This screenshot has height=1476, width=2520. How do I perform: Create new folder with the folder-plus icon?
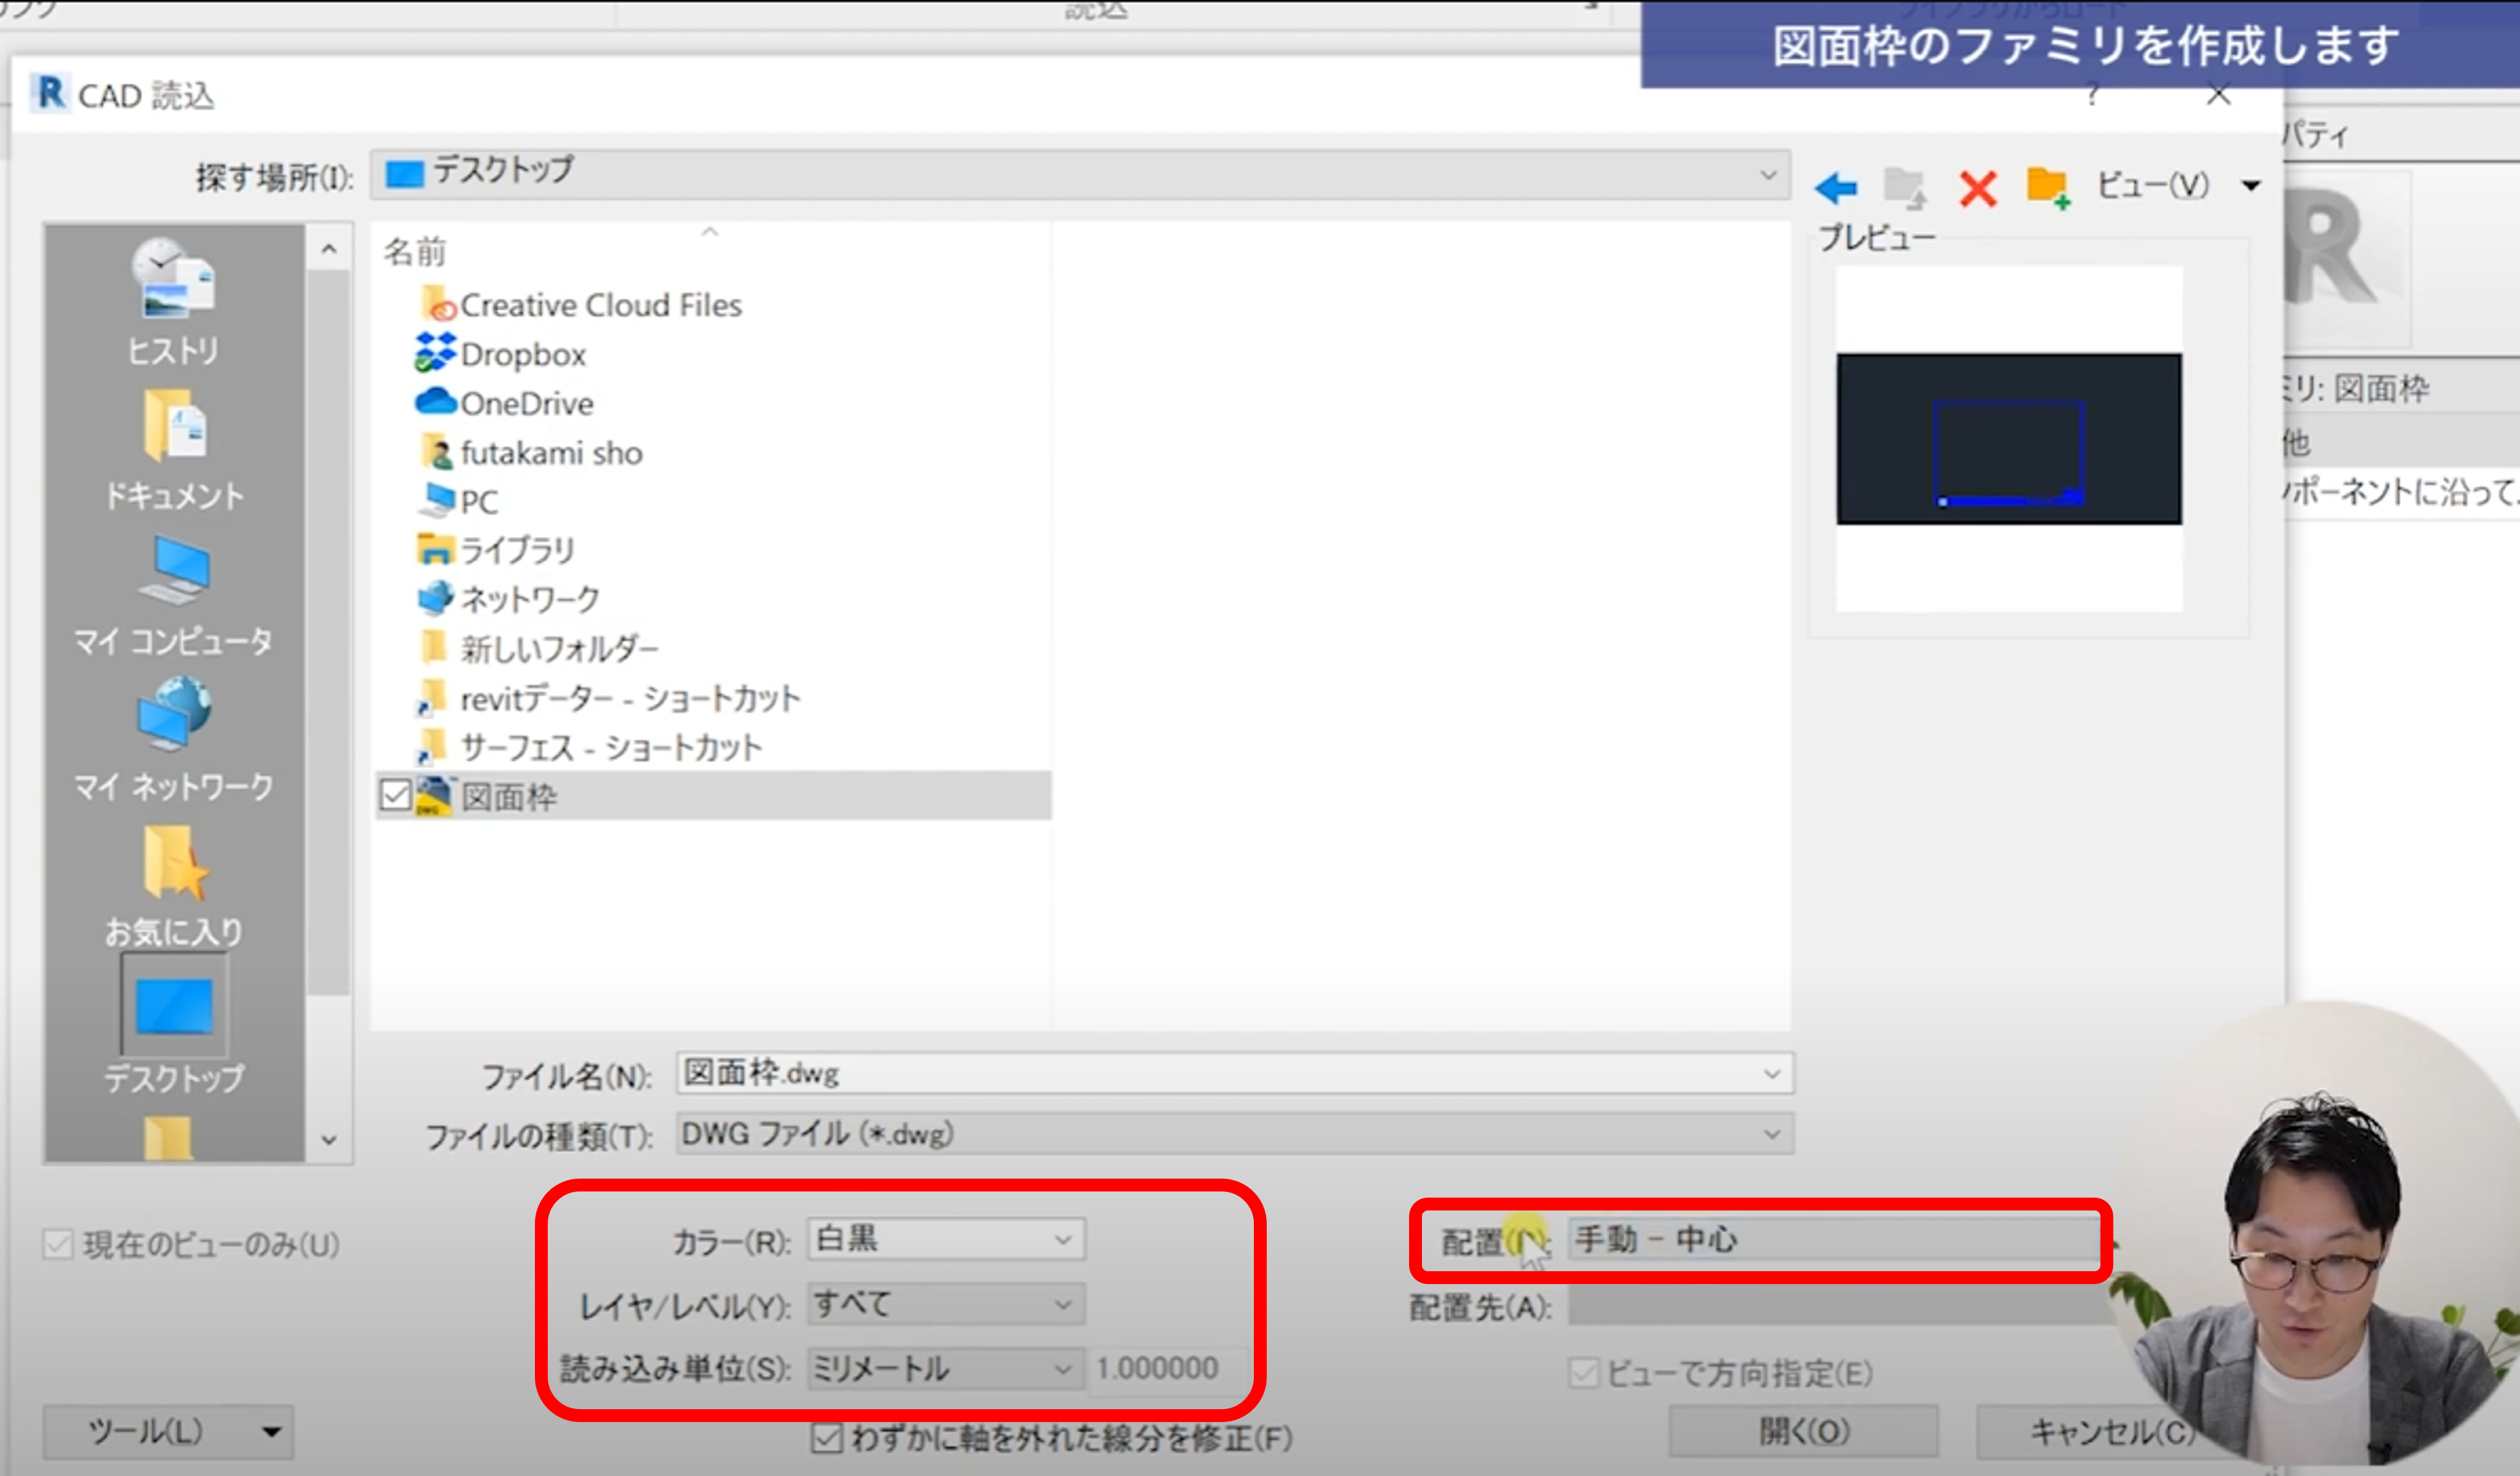tap(2047, 187)
